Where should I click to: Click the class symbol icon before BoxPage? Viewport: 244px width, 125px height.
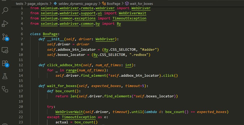104,4
